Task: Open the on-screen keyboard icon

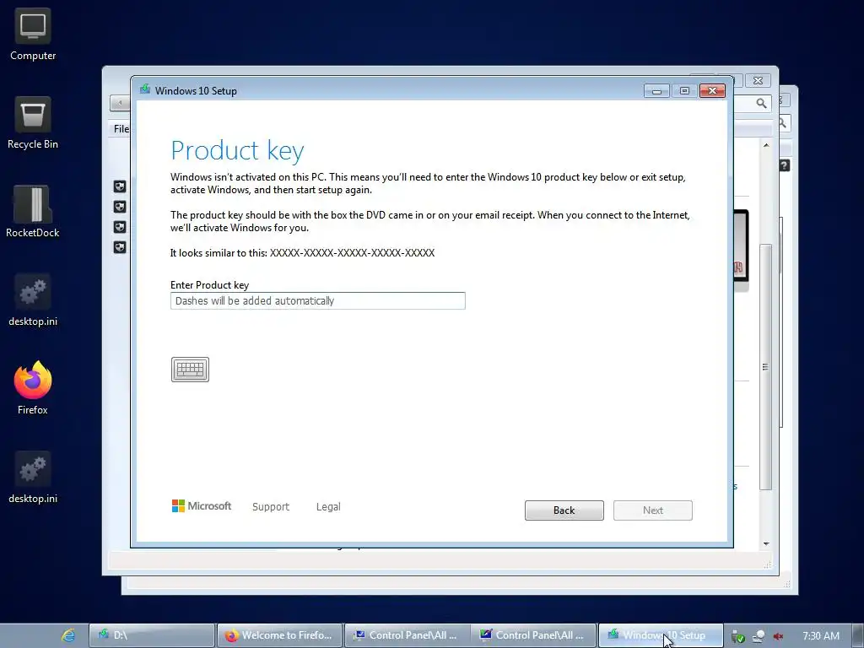Action: (190, 370)
